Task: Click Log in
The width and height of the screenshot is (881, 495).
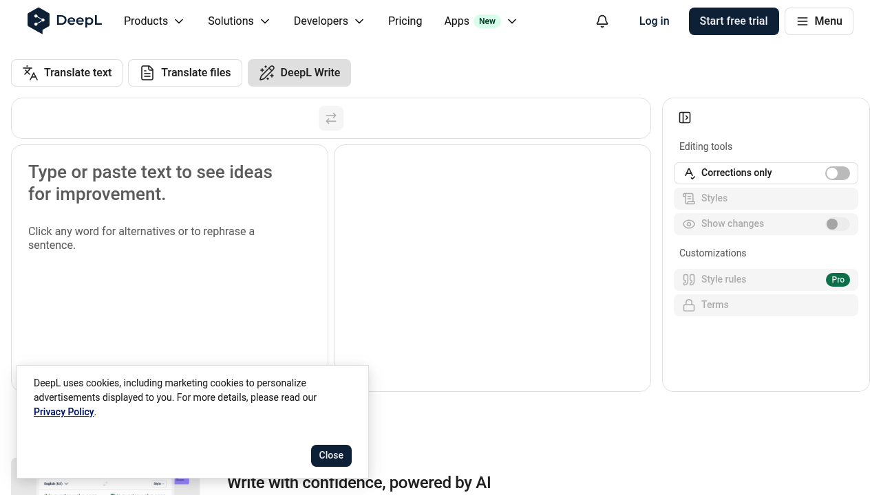Action: 654,21
